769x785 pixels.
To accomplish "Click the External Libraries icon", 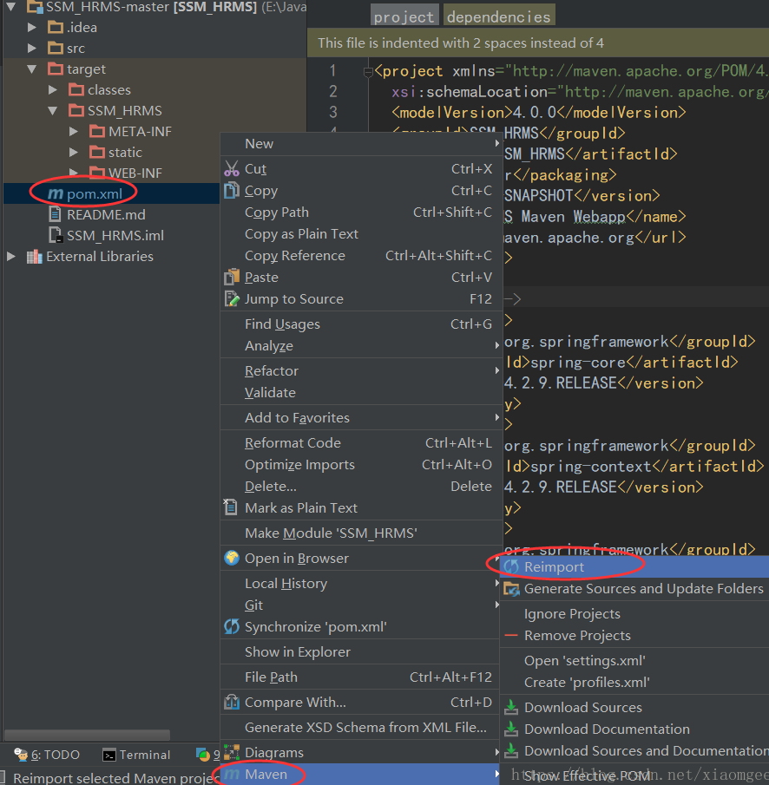I will [x=34, y=257].
